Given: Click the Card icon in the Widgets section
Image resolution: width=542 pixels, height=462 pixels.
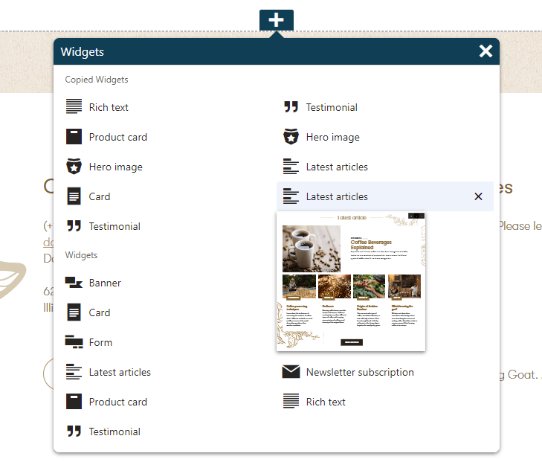Looking at the screenshot, I should coord(74,312).
